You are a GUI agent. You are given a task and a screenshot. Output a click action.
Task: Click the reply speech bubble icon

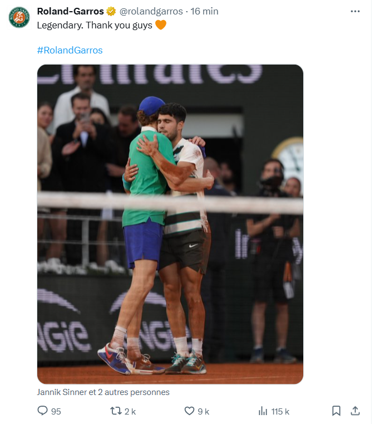pos(42,411)
